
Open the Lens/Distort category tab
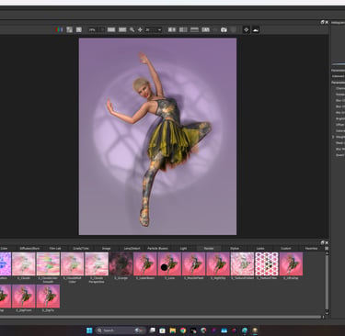point(132,248)
